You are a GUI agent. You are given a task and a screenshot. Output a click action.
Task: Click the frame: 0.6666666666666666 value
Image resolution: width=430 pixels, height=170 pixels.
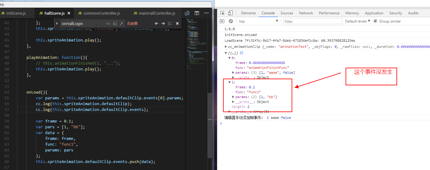(x=267, y=63)
